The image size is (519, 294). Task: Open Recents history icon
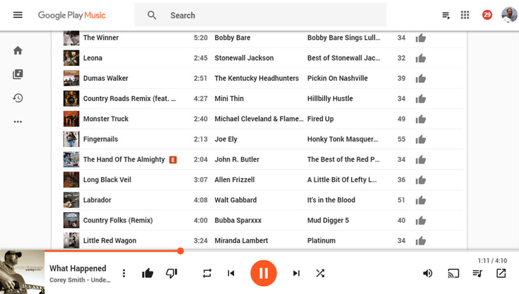tap(18, 98)
